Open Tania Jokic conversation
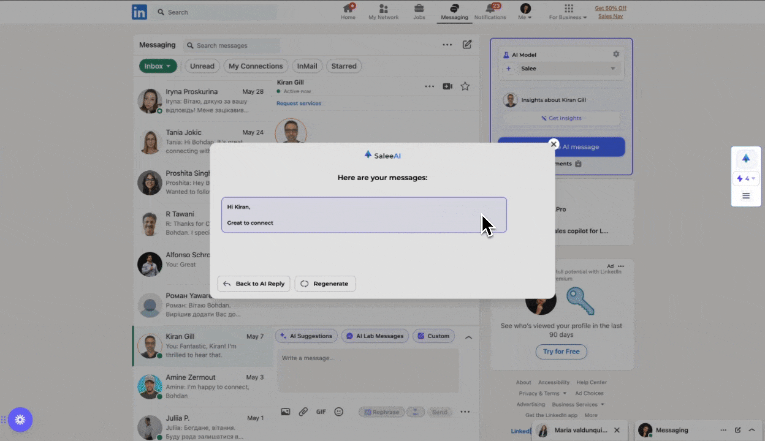 click(x=202, y=141)
